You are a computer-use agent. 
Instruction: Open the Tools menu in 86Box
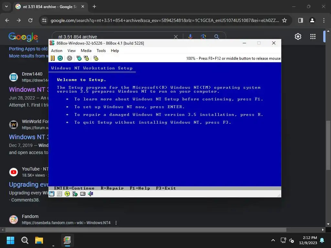point(101,51)
